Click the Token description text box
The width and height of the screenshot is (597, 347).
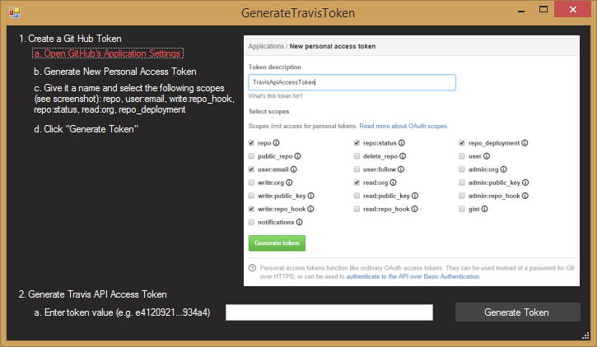352,82
